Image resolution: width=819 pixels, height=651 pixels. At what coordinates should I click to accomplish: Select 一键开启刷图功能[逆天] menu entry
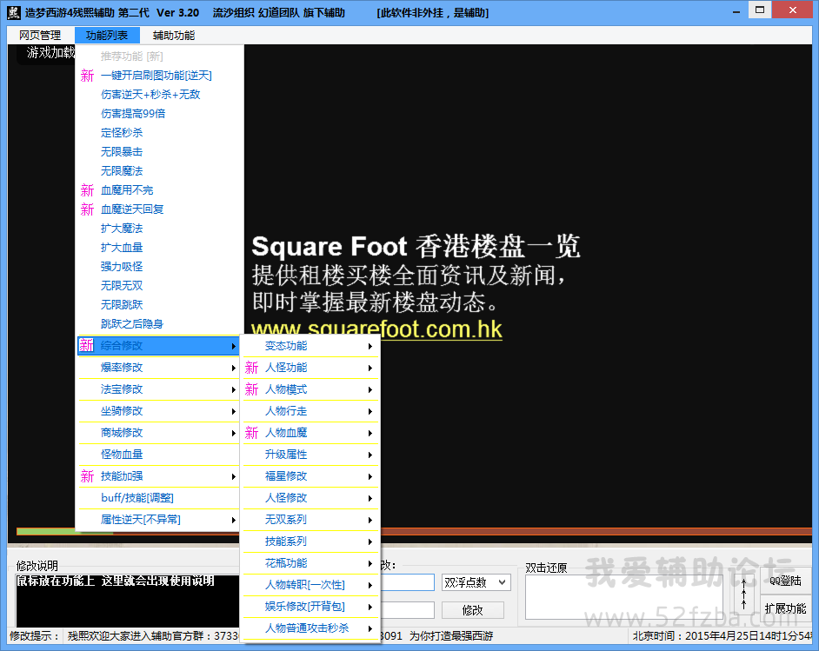[157, 76]
